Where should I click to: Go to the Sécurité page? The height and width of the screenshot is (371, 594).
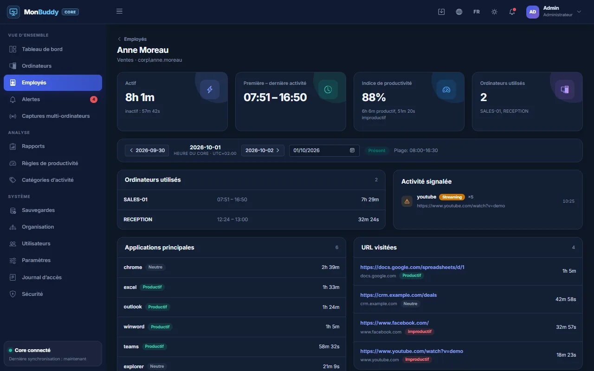point(53,294)
